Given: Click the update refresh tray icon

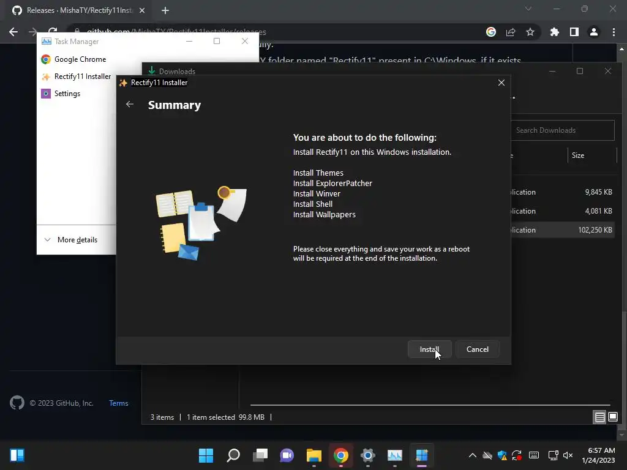Looking at the screenshot, I should (x=517, y=455).
